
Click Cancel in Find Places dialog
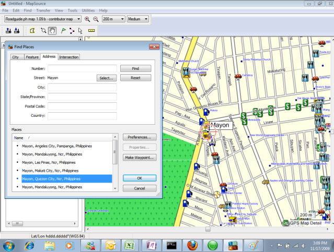coord(140,188)
